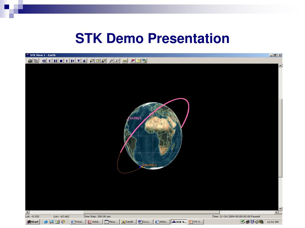The height and width of the screenshot is (228, 305).
Task: Click the Print icon in STK toolbar
Action: coord(30,61)
